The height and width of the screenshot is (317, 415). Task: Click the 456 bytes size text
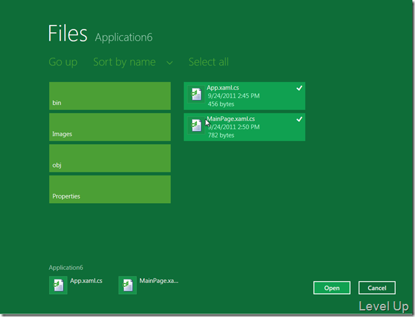[221, 104]
